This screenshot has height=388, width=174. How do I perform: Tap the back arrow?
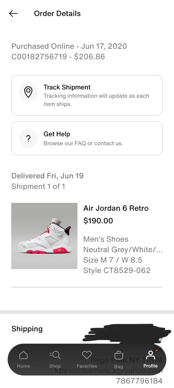point(13,13)
